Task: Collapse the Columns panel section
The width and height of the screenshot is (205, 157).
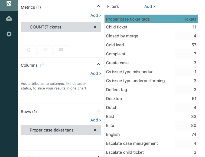Action: [x=98, y=64]
